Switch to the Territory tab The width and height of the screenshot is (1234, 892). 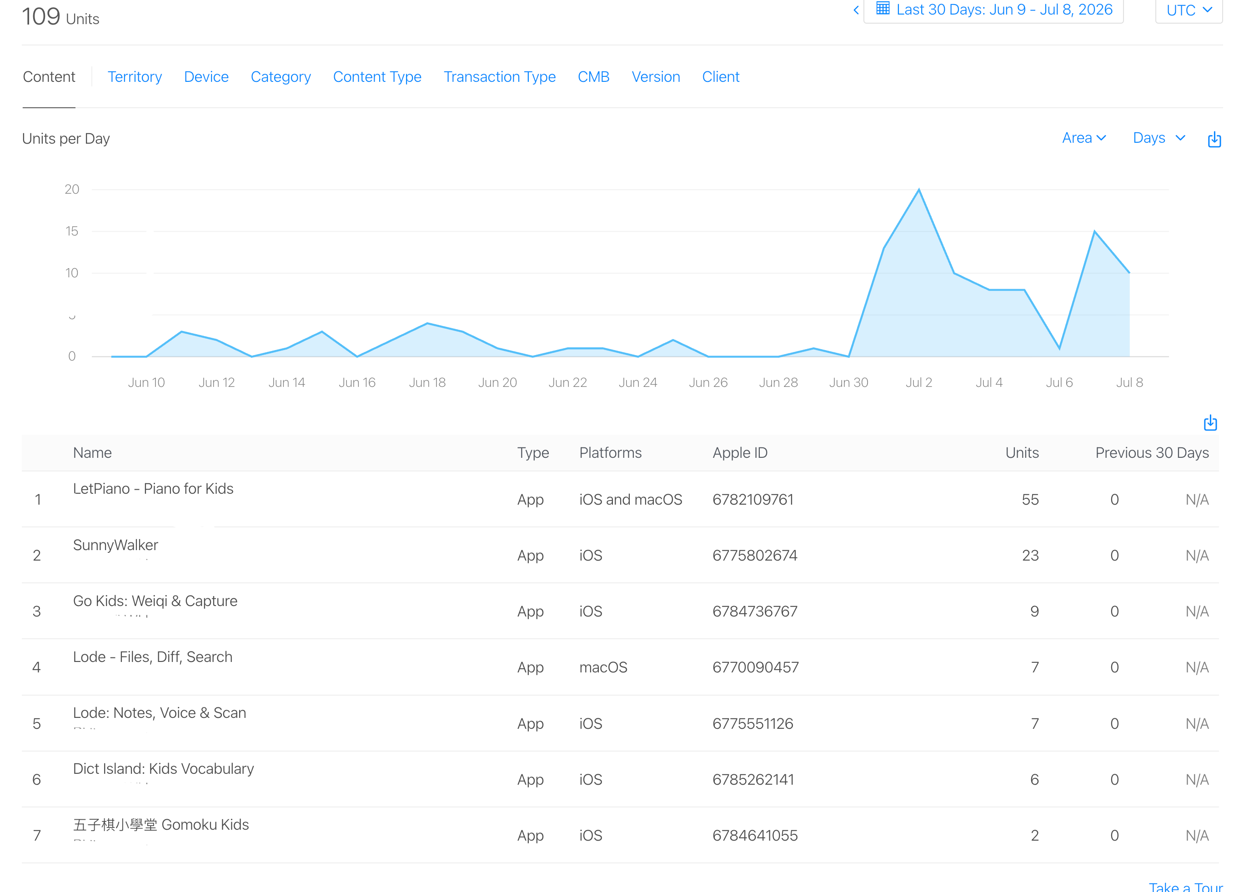[135, 77]
